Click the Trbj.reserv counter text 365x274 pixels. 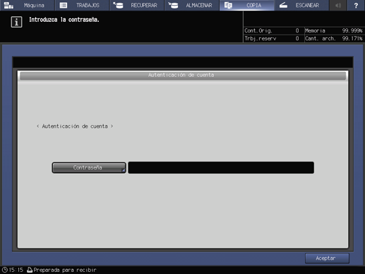click(x=261, y=39)
